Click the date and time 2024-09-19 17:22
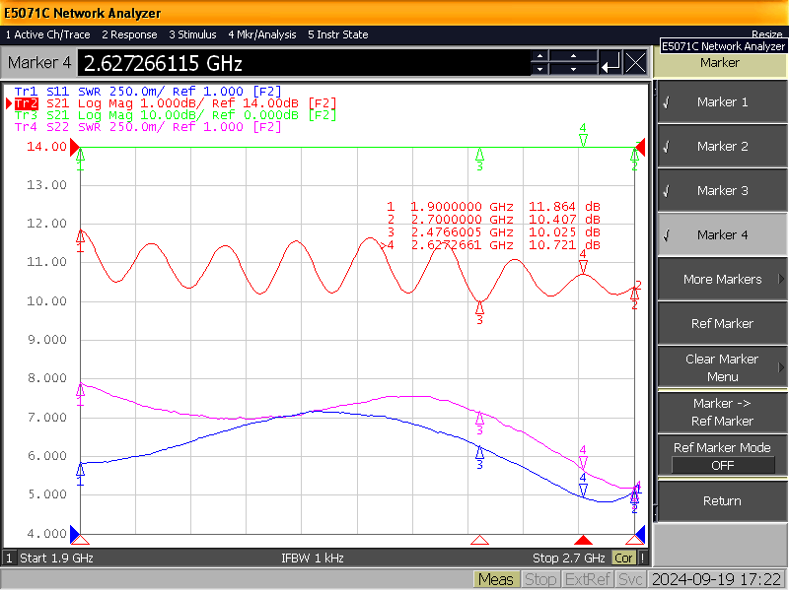 (717, 580)
